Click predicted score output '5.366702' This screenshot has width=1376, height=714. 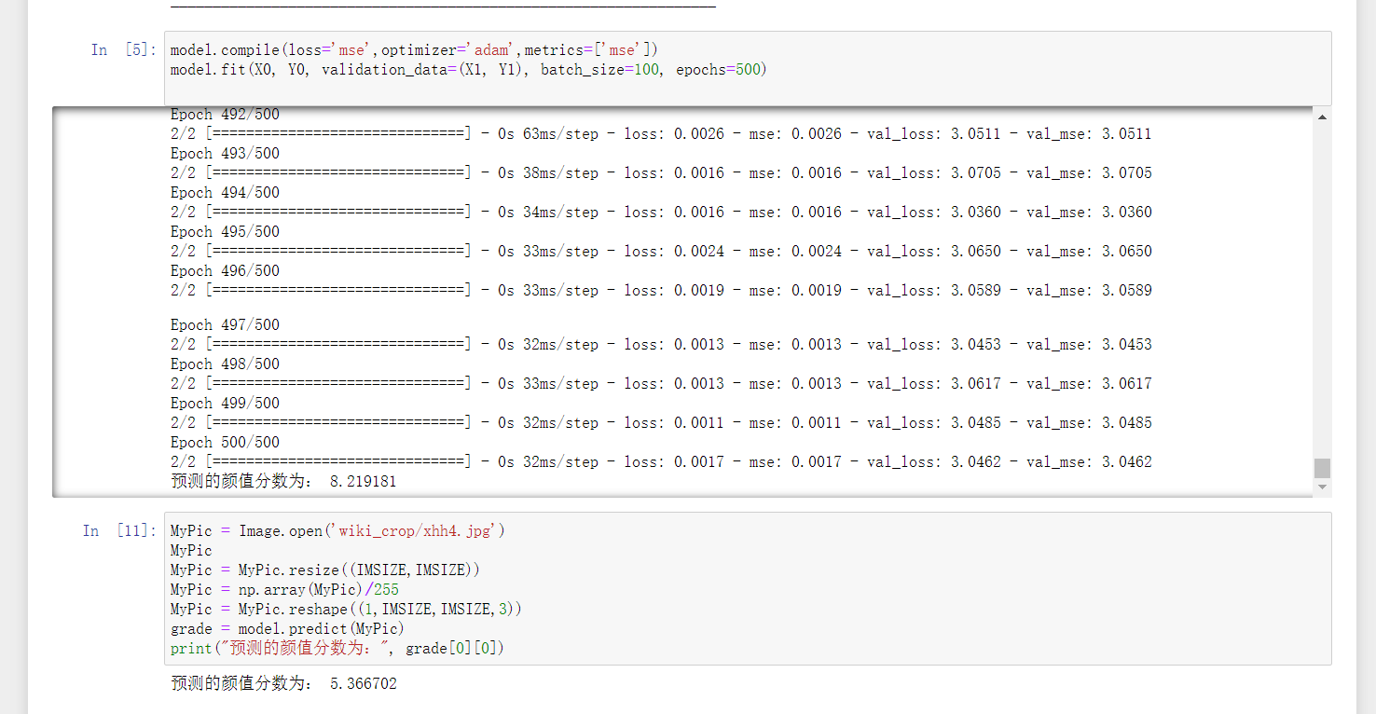[x=364, y=684]
